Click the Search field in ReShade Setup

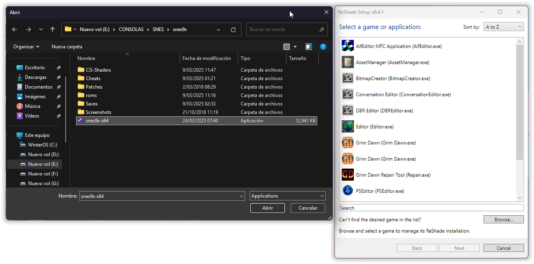(431, 208)
